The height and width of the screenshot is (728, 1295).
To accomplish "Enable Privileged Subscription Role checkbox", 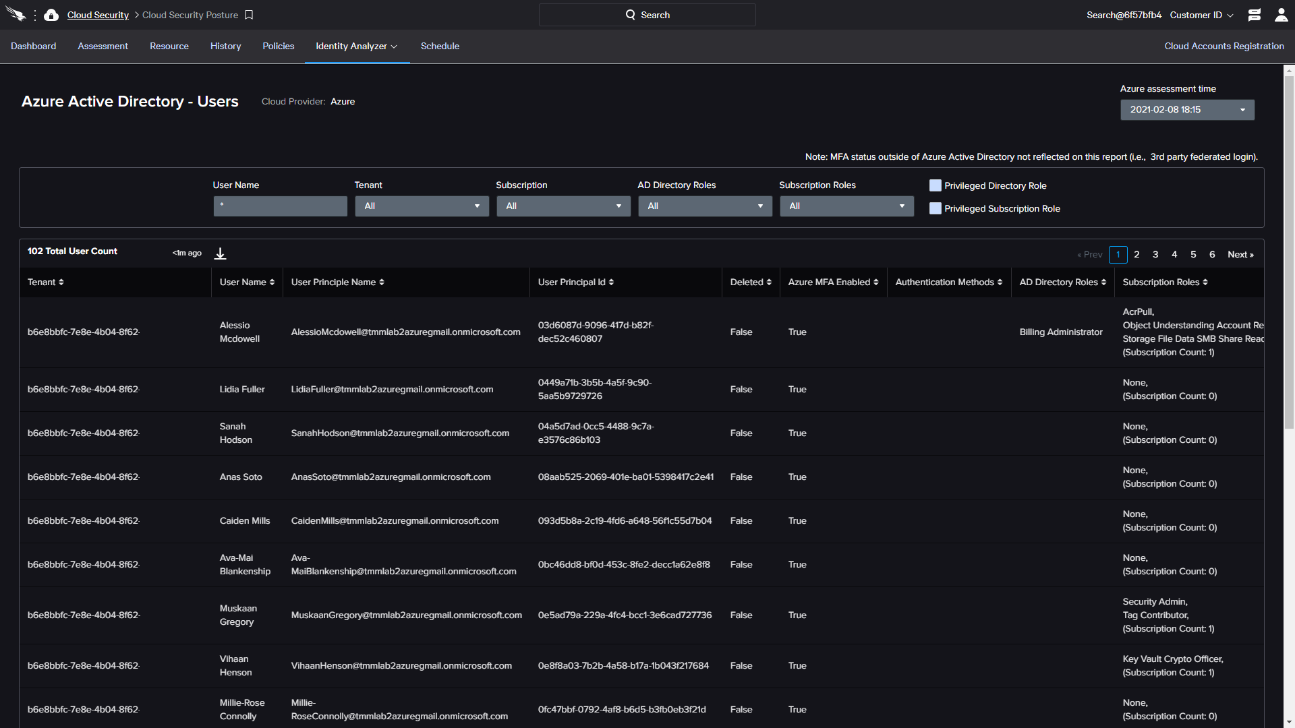I will (935, 208).
